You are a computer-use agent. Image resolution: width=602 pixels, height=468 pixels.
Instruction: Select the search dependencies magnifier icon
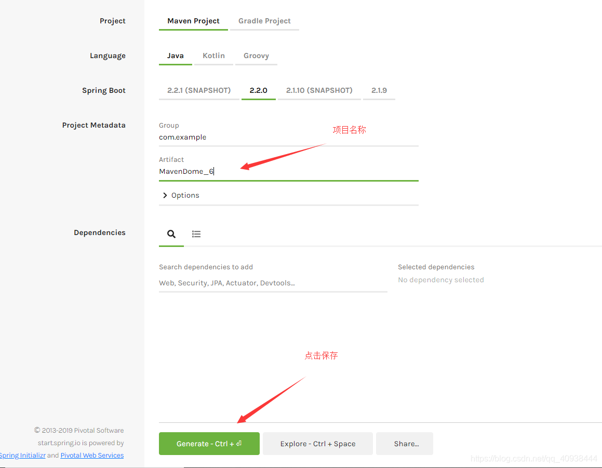tap(171, 234)
